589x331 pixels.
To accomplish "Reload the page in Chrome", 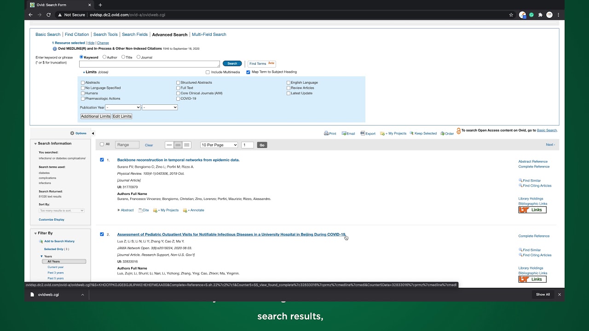I will pos(48,15).
